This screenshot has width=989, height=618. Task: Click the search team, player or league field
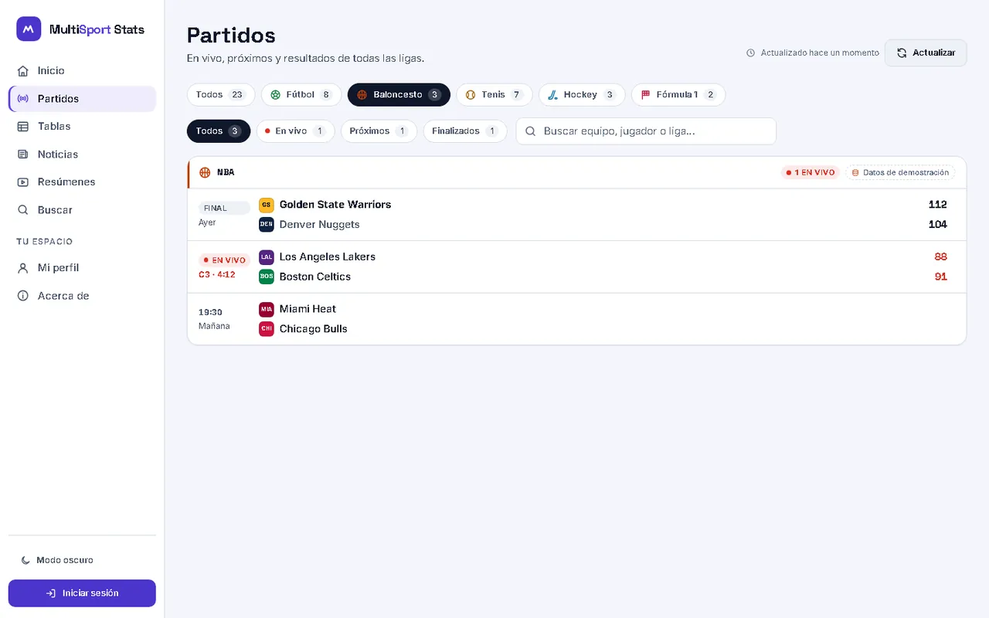[646, 131]
